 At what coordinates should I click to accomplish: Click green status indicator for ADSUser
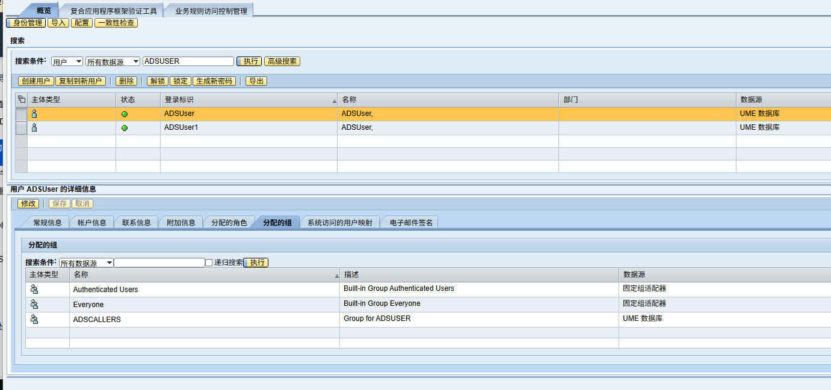coord(125,114)
